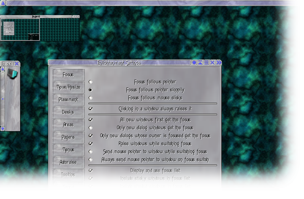The width and height of the screenshot is (304, 199).
Task: Open the Menus settings tab
Action: click(68, 150)
